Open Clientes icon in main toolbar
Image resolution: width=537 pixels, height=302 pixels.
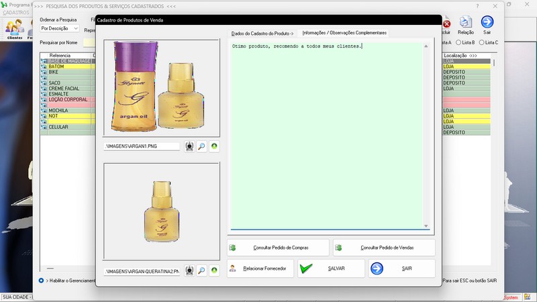coord(15,29)
